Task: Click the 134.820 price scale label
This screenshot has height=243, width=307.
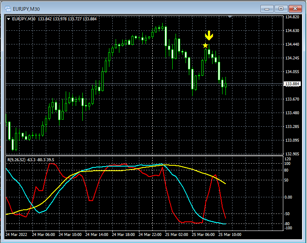Action: coord(292,17)
